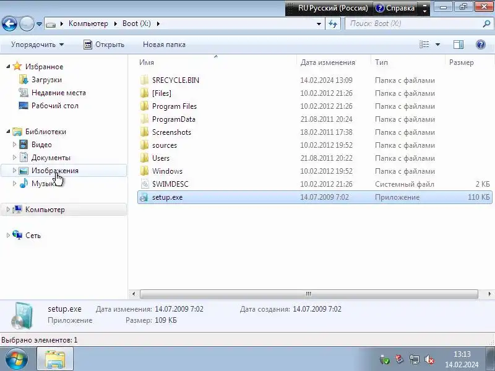Image resolution: width=495 pixels, height=371 pixels.
Task: Select the ProgramData folder
Action: (173, 119)
